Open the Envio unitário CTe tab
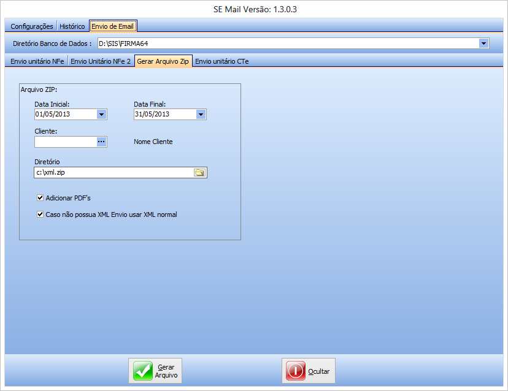The image size is (508, 391). tap(221, 61)
